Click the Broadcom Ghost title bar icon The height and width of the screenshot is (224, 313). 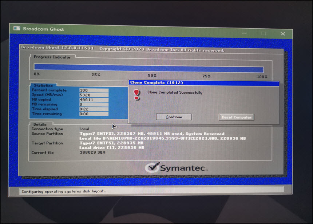click(x=17, y=28)
